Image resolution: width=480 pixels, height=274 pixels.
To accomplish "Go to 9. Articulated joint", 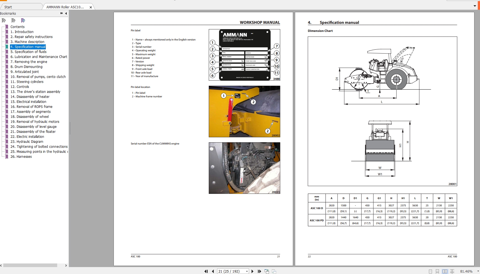I will [25, 72].
